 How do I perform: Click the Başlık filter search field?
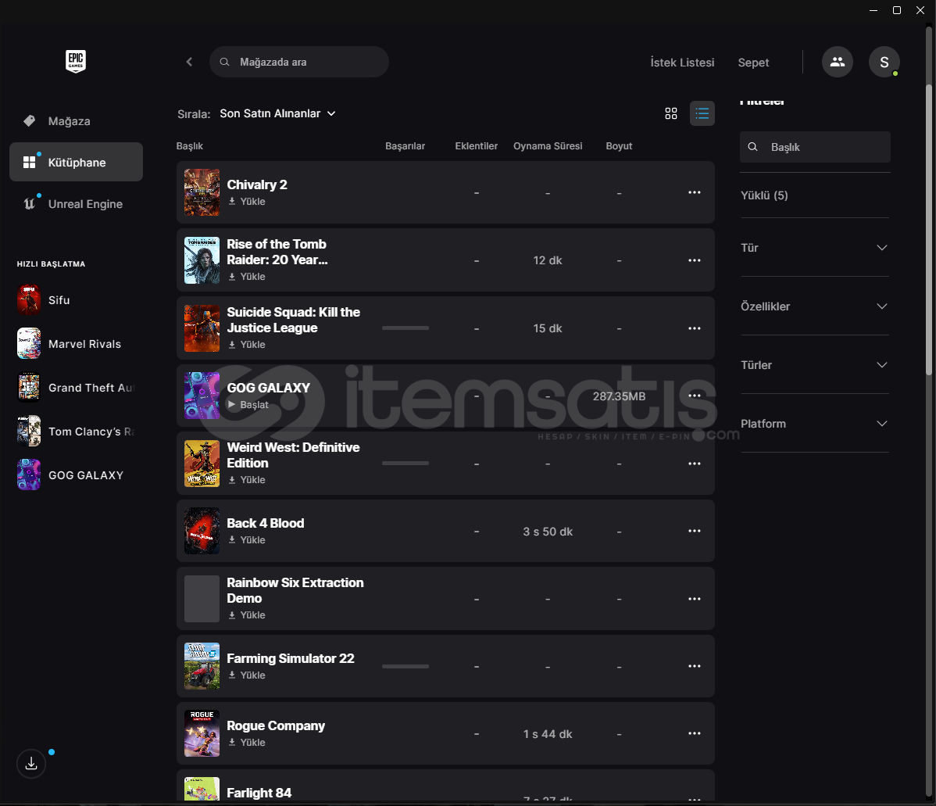pos(815,147)
